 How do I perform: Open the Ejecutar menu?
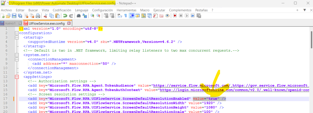(159, 10)
